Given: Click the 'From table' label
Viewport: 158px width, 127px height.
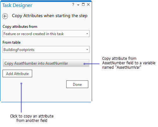Looking at the screenshot, I should coord(12,42).
